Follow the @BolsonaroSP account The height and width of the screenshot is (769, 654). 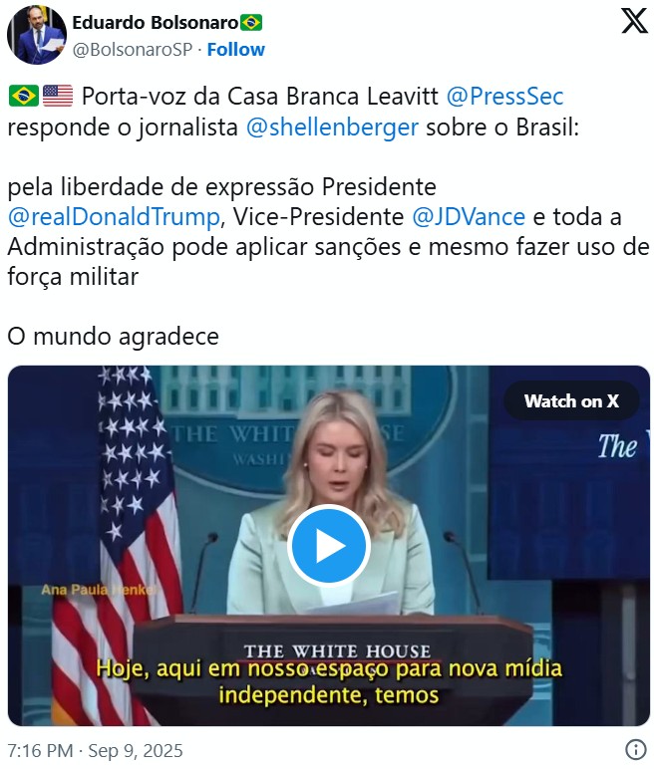235,50
